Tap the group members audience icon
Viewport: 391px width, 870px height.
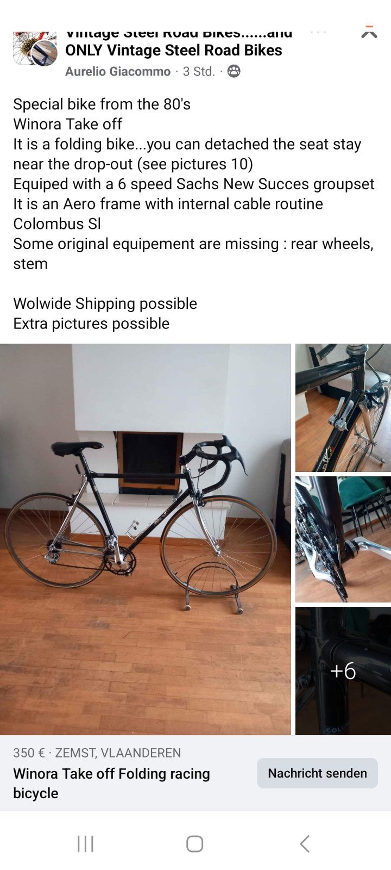(x=234, y=71)
